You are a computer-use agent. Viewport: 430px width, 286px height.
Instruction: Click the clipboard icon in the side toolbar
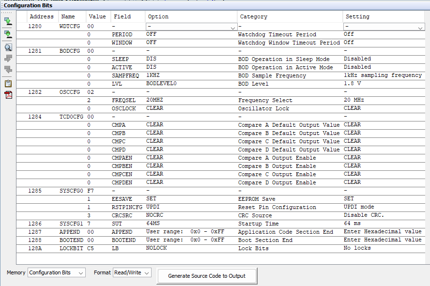(8, 84)
